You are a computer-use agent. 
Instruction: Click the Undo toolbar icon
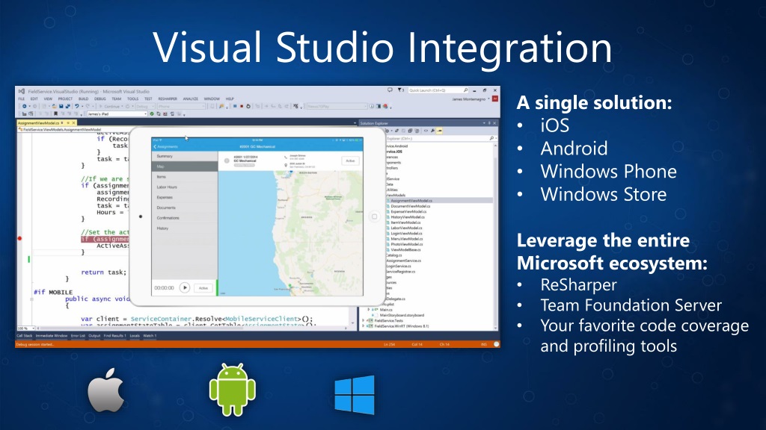click(x=77, y=106)
